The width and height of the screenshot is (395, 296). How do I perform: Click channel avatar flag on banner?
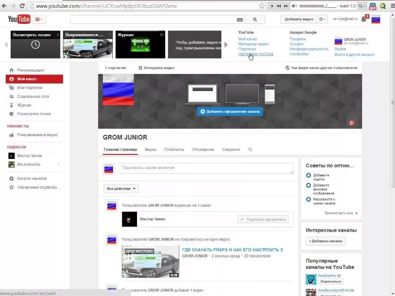tap(118, 90)
